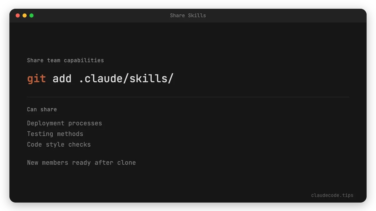Click the word checks in the list
Viewport: 376px width, 211px height.
click(x=80, y=144)
